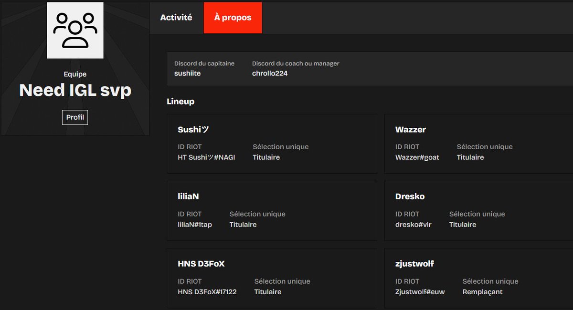Screen dimensions: 573x310
Task: Select Riot ID HNS D3FoX#17122
Action: tap(207, 292)
